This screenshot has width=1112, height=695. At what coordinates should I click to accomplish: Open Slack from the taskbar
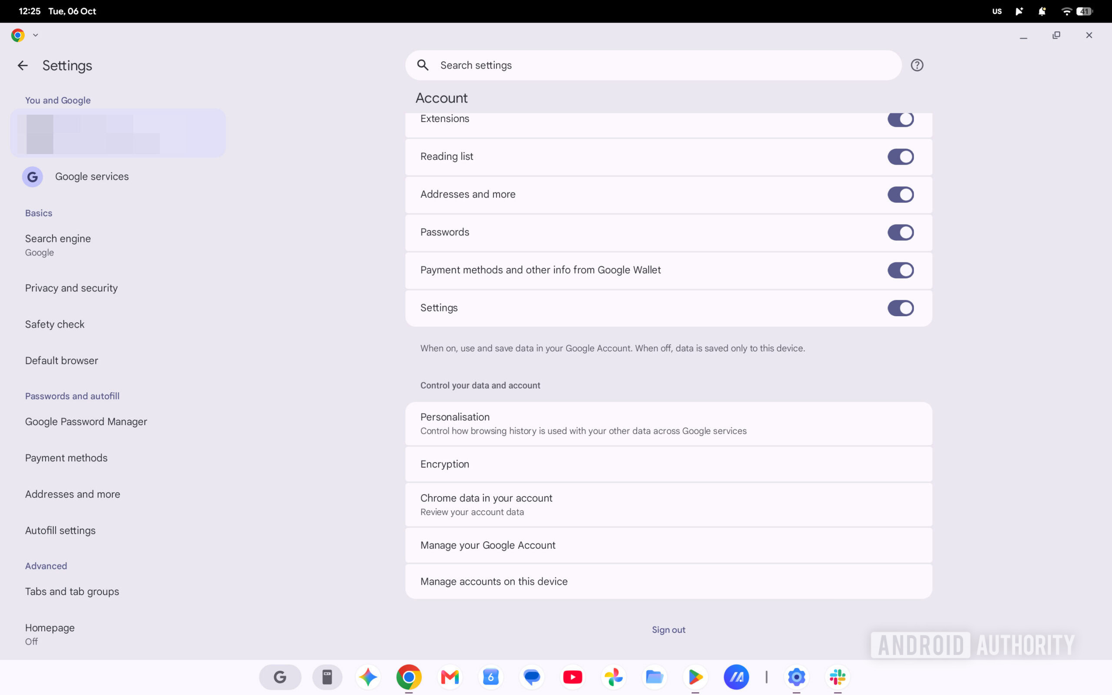(x=837, y=677)
